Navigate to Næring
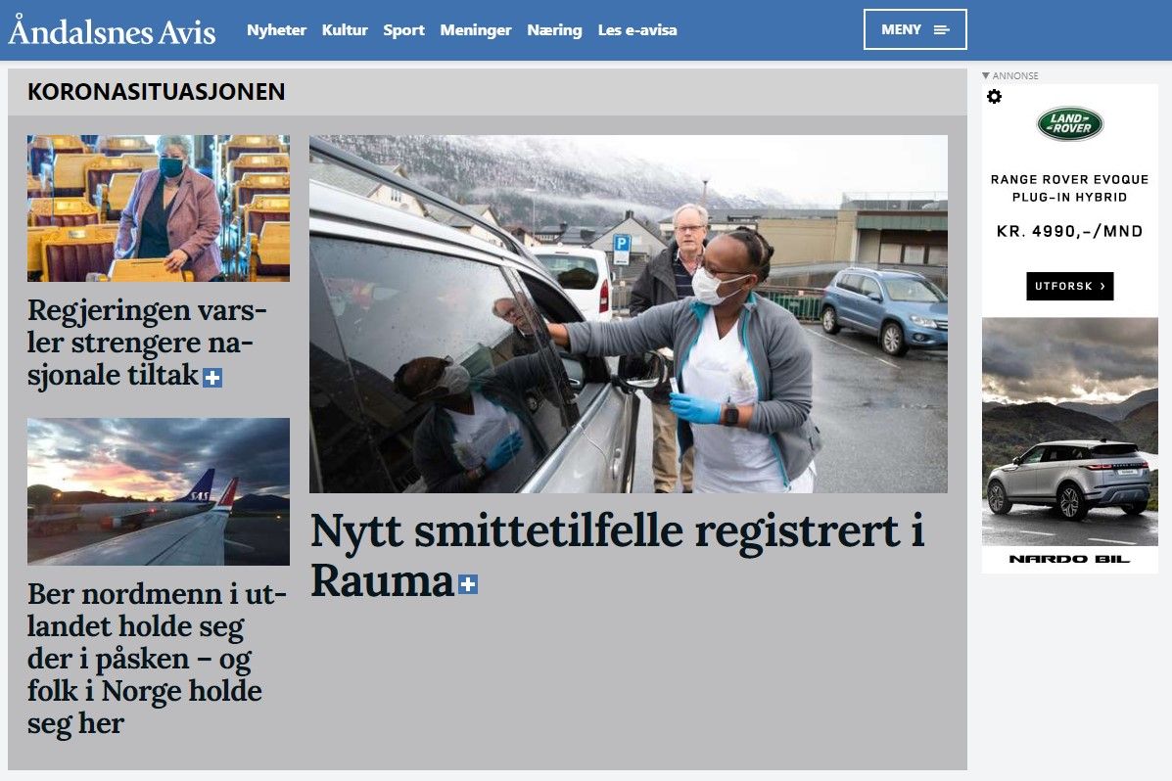1172x781 pixels. coord(554,30)
